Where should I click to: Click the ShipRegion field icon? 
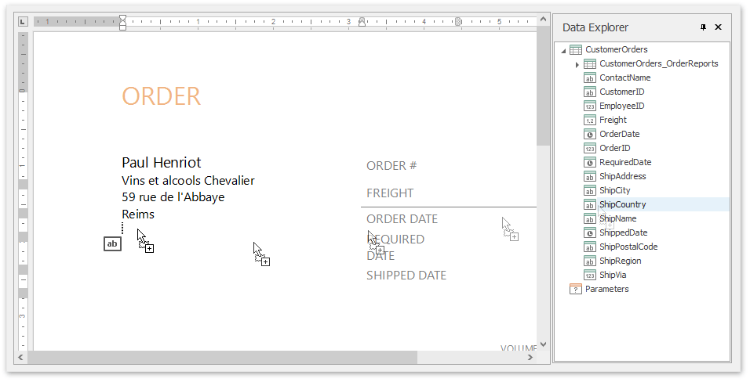590,261
